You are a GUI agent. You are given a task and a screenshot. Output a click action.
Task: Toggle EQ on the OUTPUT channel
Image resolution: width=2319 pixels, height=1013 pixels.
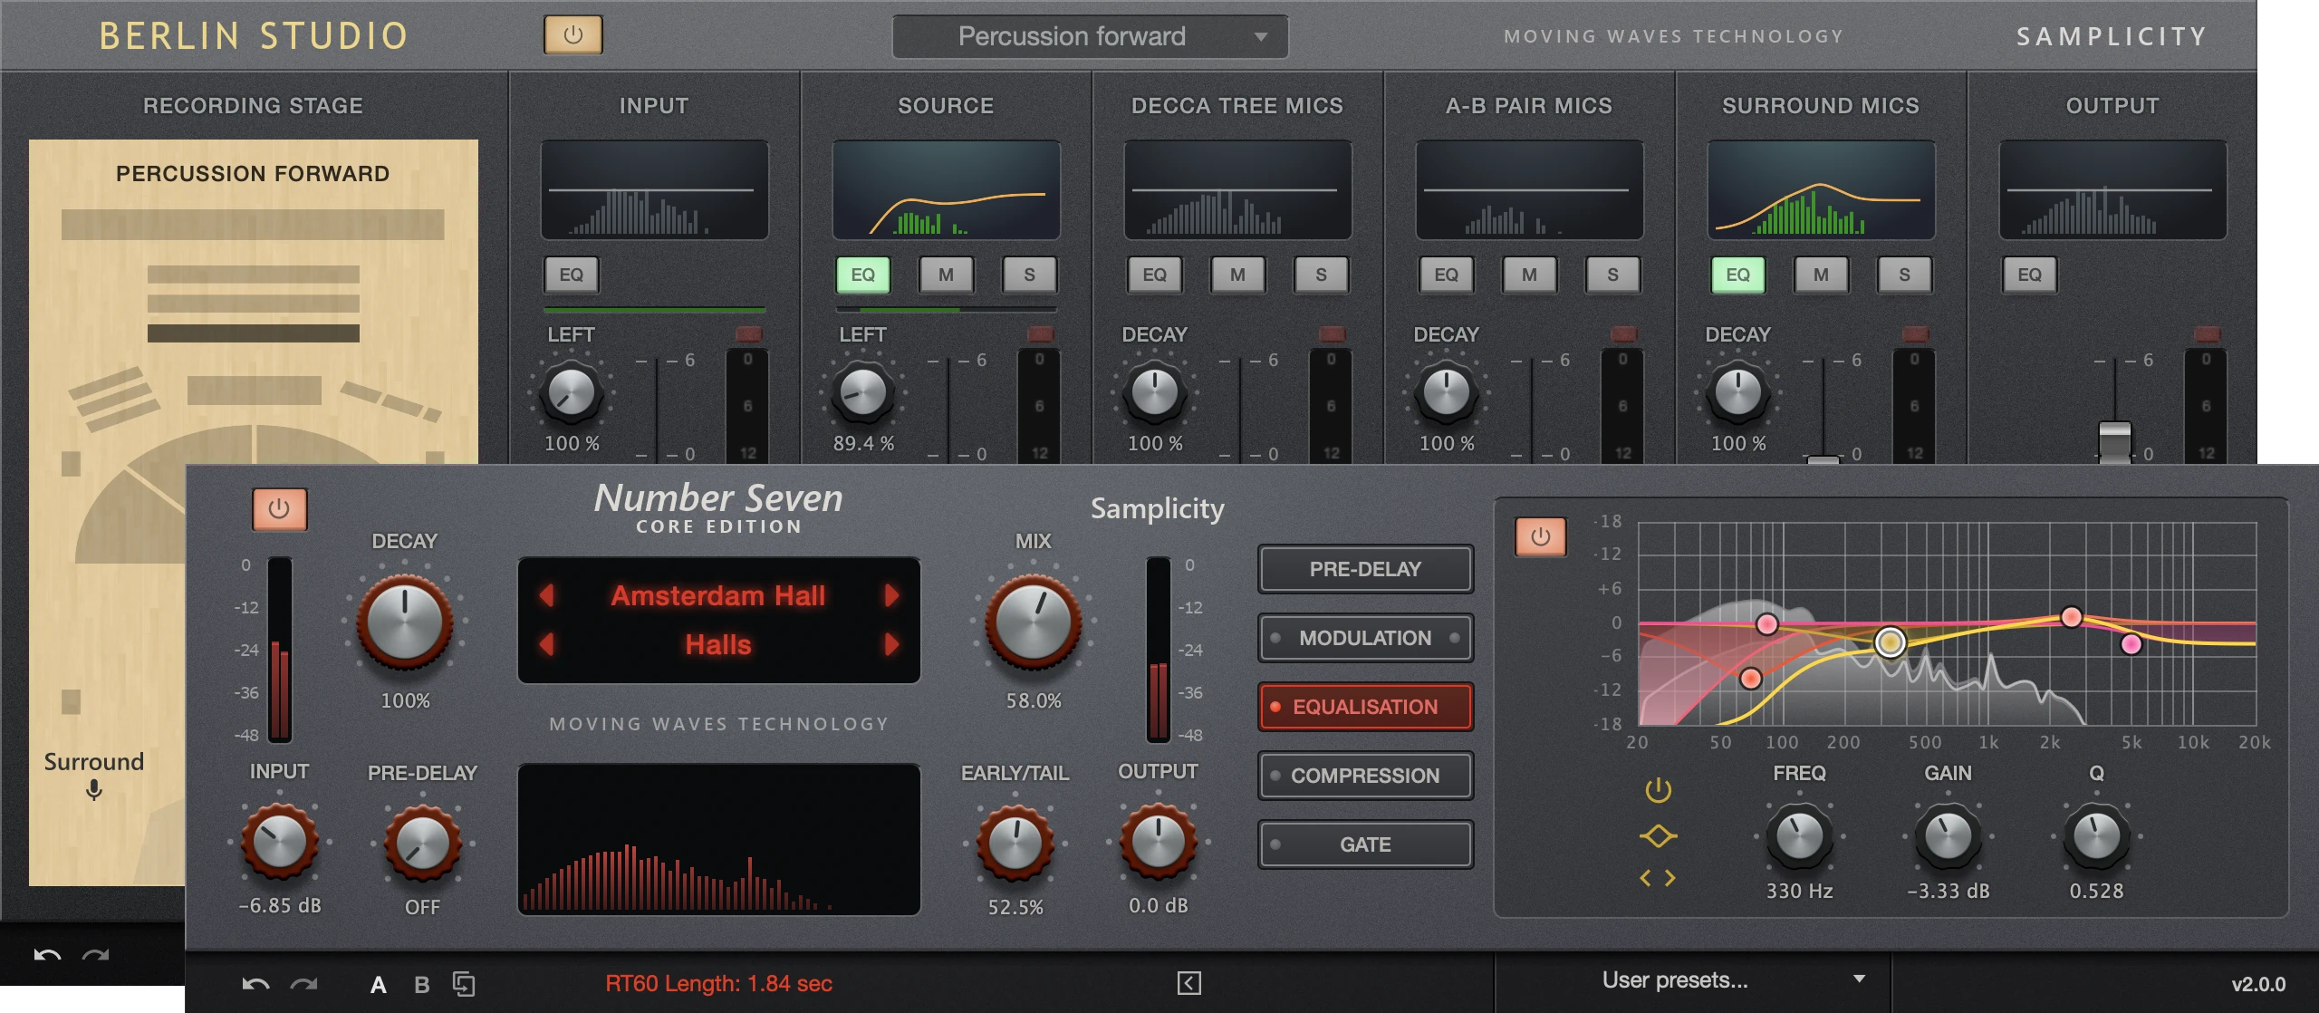click(x=2029, y=275)
